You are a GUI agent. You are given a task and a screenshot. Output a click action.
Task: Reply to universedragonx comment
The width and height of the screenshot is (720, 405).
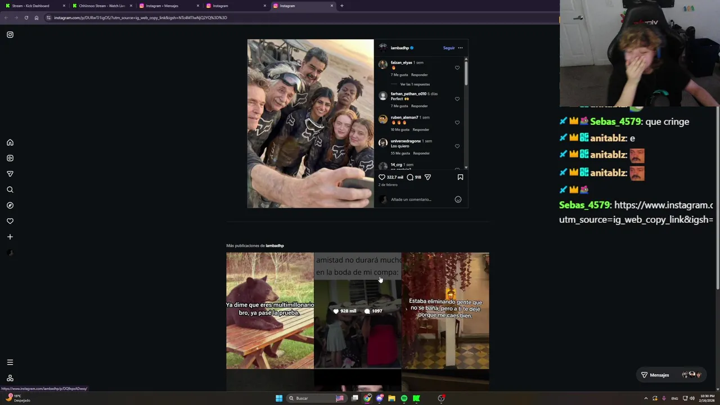coord(421,153)
